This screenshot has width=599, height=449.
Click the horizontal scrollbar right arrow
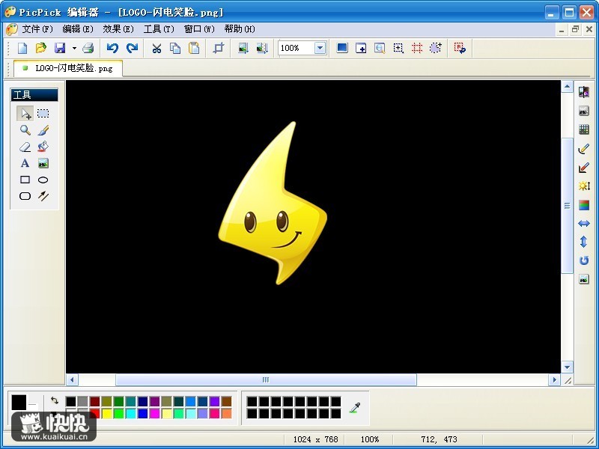(x=554, y=380)
